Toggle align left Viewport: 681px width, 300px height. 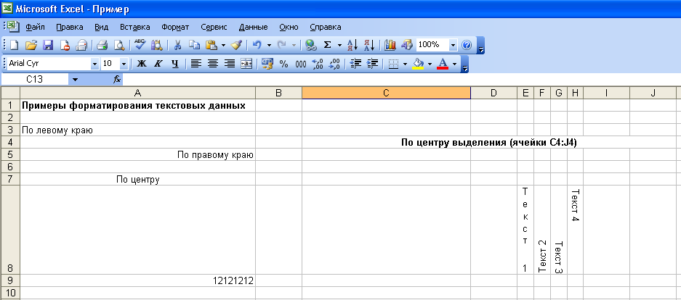[196, 64]
